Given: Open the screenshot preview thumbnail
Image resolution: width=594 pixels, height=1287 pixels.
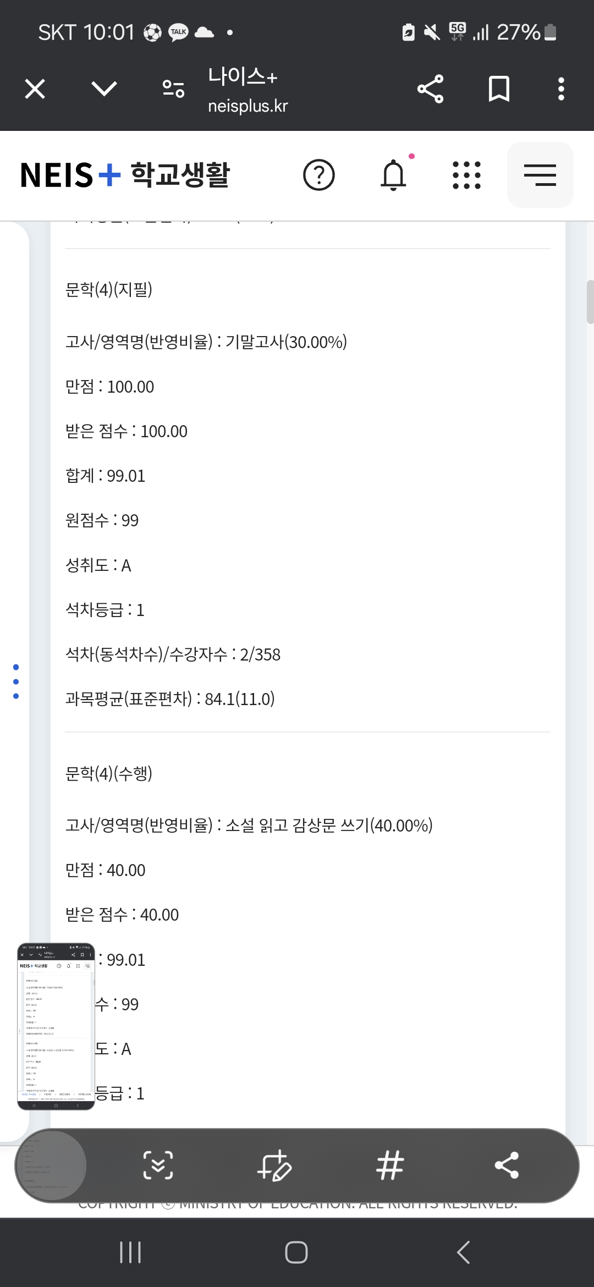Looking at the screenshot, I should (56, 1026).
